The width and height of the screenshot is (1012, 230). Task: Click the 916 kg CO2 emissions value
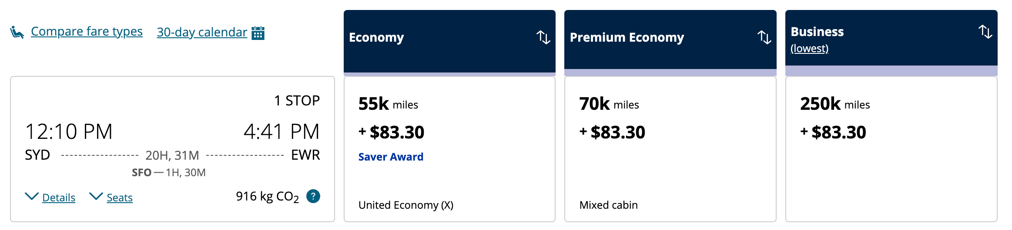tap(267, 197)
